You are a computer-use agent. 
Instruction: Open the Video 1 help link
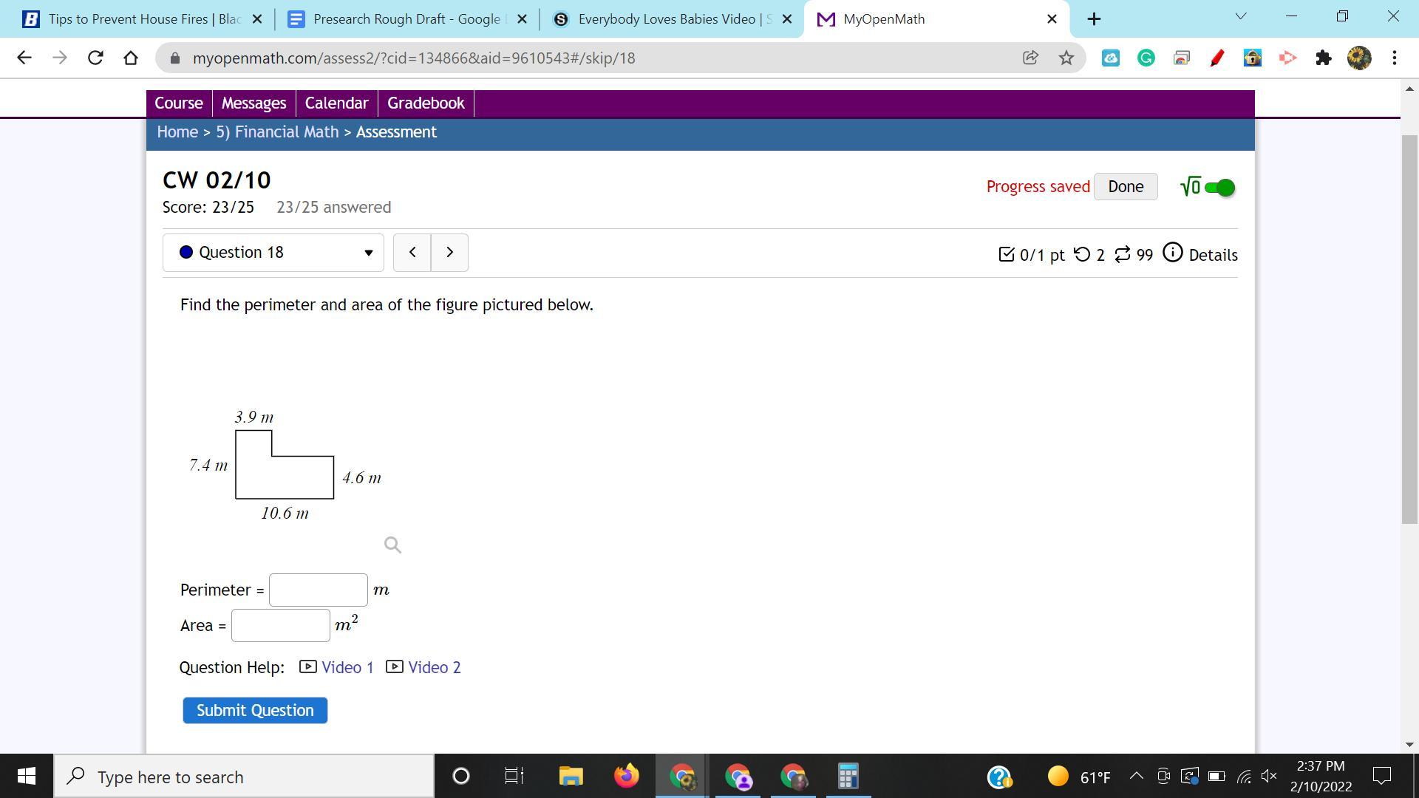click(347, 667)
